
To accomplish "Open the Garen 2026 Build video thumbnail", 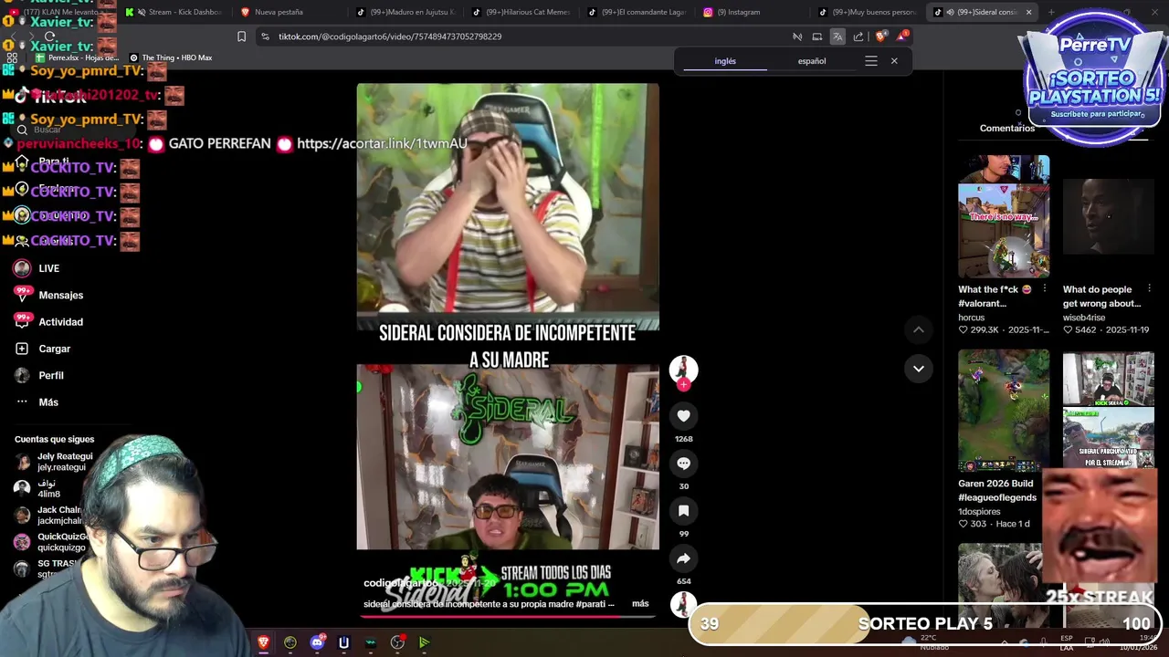I will 1004,411.
